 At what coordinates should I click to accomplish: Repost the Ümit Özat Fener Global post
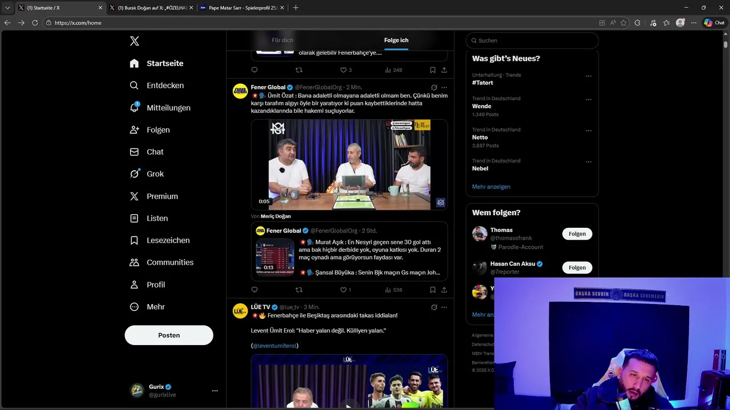click(299, 290)
